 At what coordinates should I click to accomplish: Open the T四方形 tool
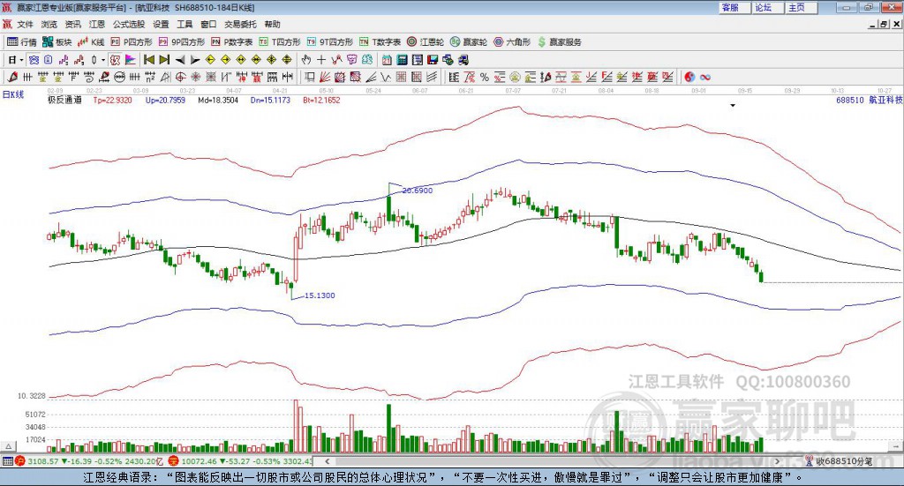280,42
